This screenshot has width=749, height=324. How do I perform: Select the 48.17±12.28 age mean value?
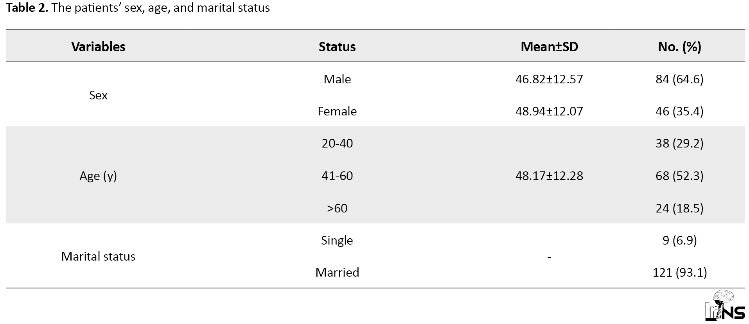(x=549, y=176)
